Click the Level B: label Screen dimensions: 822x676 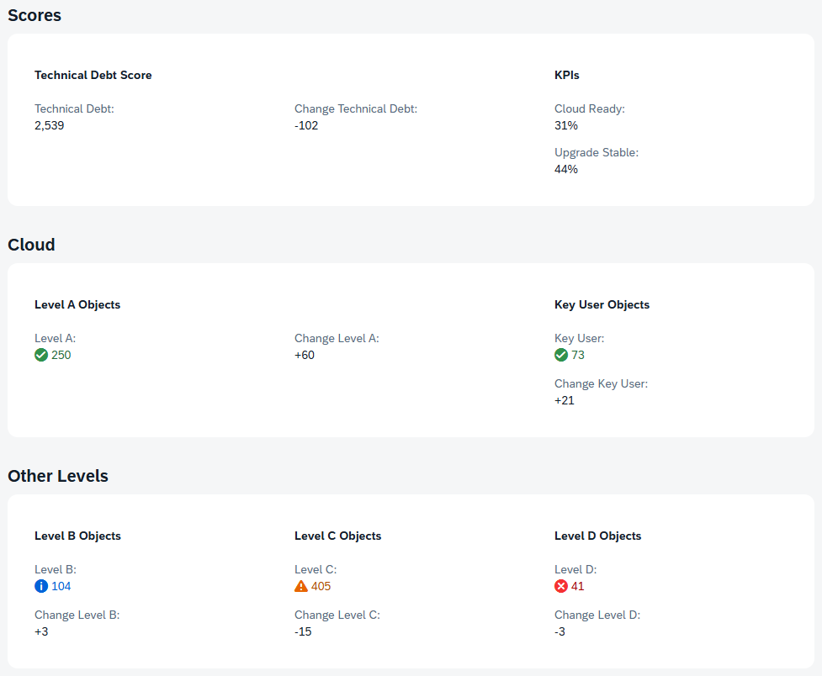pyautogui.click(x=56, y=569)
